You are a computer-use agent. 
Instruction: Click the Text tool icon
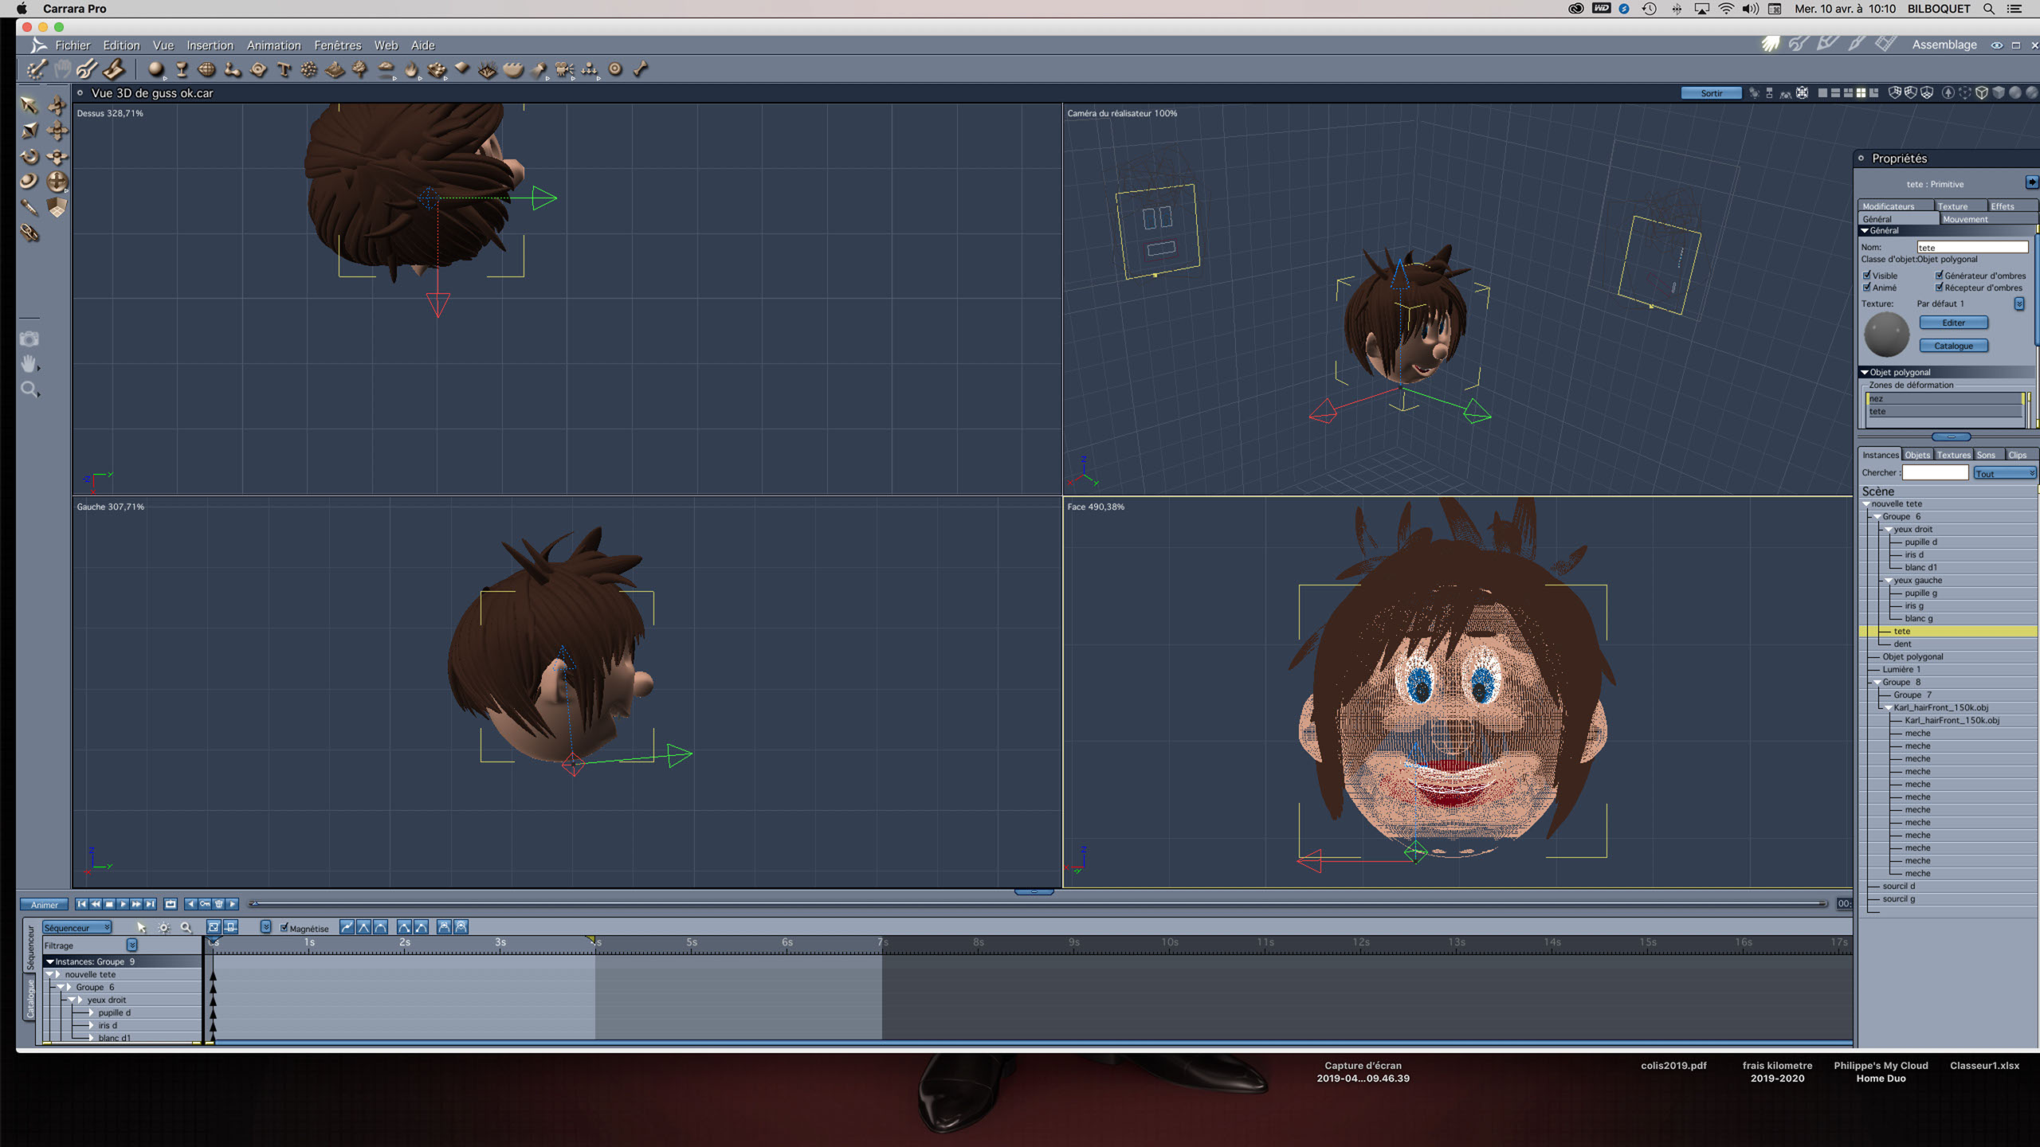click(x=284, y=69)
